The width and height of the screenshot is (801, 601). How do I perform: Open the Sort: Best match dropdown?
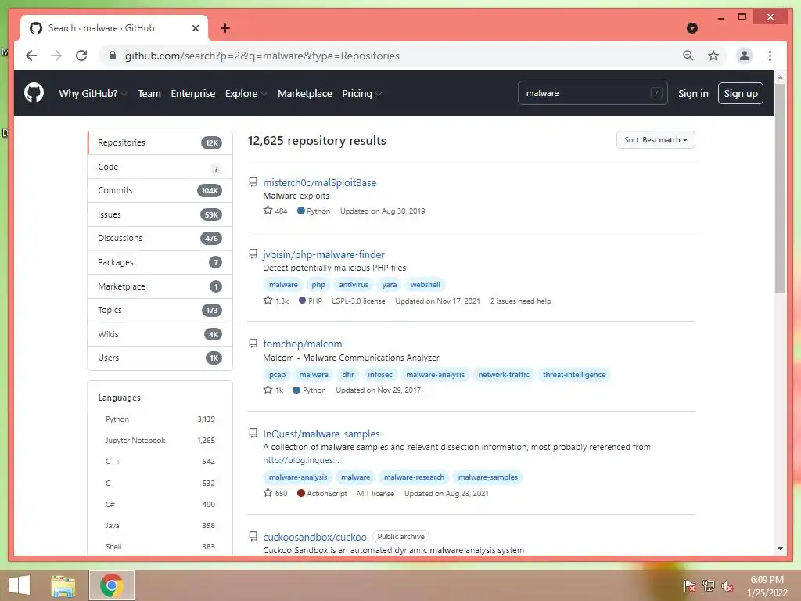[x=656, y=139]
